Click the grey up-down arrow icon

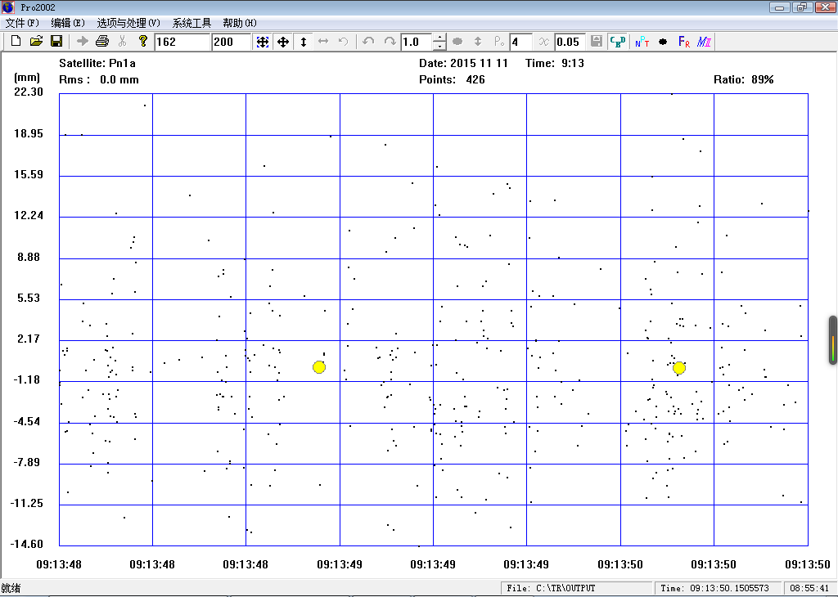478,42
